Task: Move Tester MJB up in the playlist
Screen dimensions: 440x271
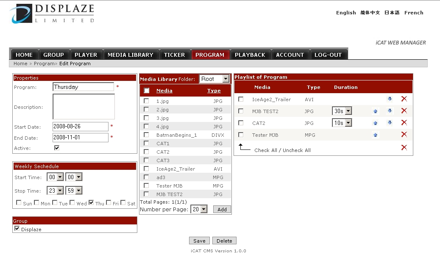Action: tap(375, 135)
